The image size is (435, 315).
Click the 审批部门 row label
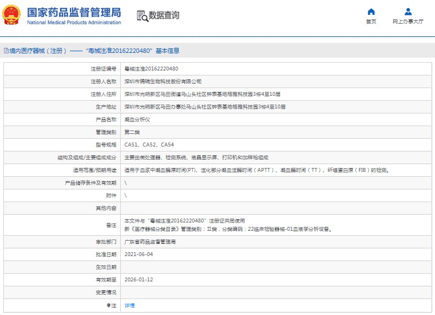106,242
